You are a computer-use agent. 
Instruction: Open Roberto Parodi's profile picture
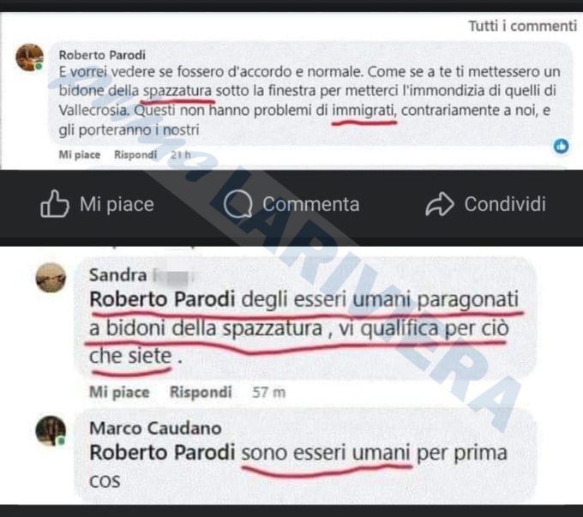(29, 57)
